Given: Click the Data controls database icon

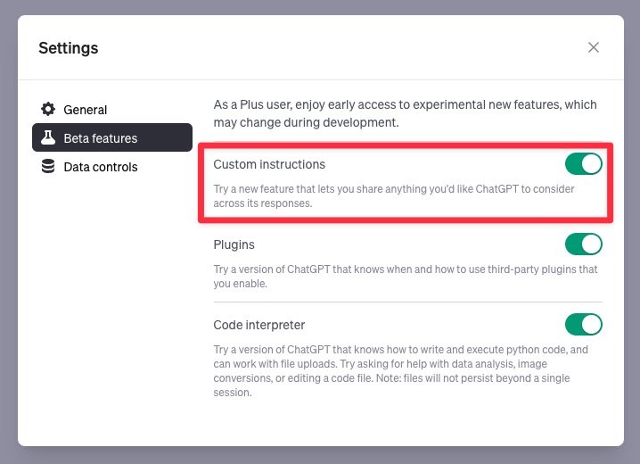Looking at the screenshot, I should click(x=48, y=167).
